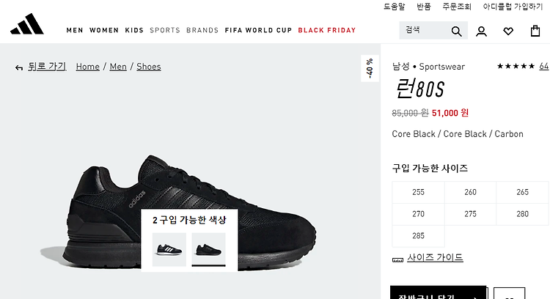Select shoe size 255
550x299 pixels.
(x=418, y=192)
